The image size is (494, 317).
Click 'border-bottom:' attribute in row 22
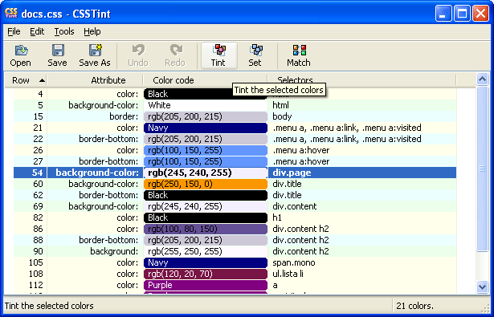click(108, 139)
